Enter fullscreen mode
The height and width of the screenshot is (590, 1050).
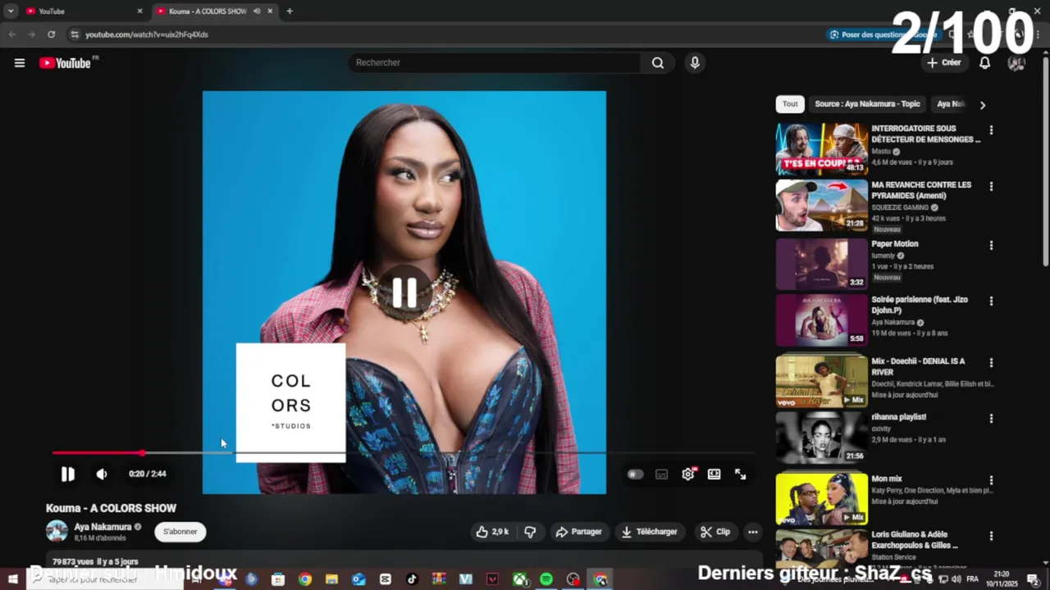click(x=740, y=474)
